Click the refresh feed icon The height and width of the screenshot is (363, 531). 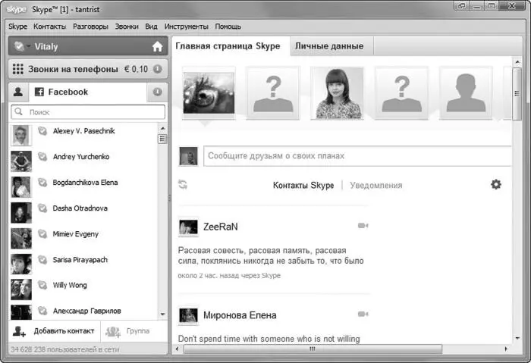coord(183,185)
